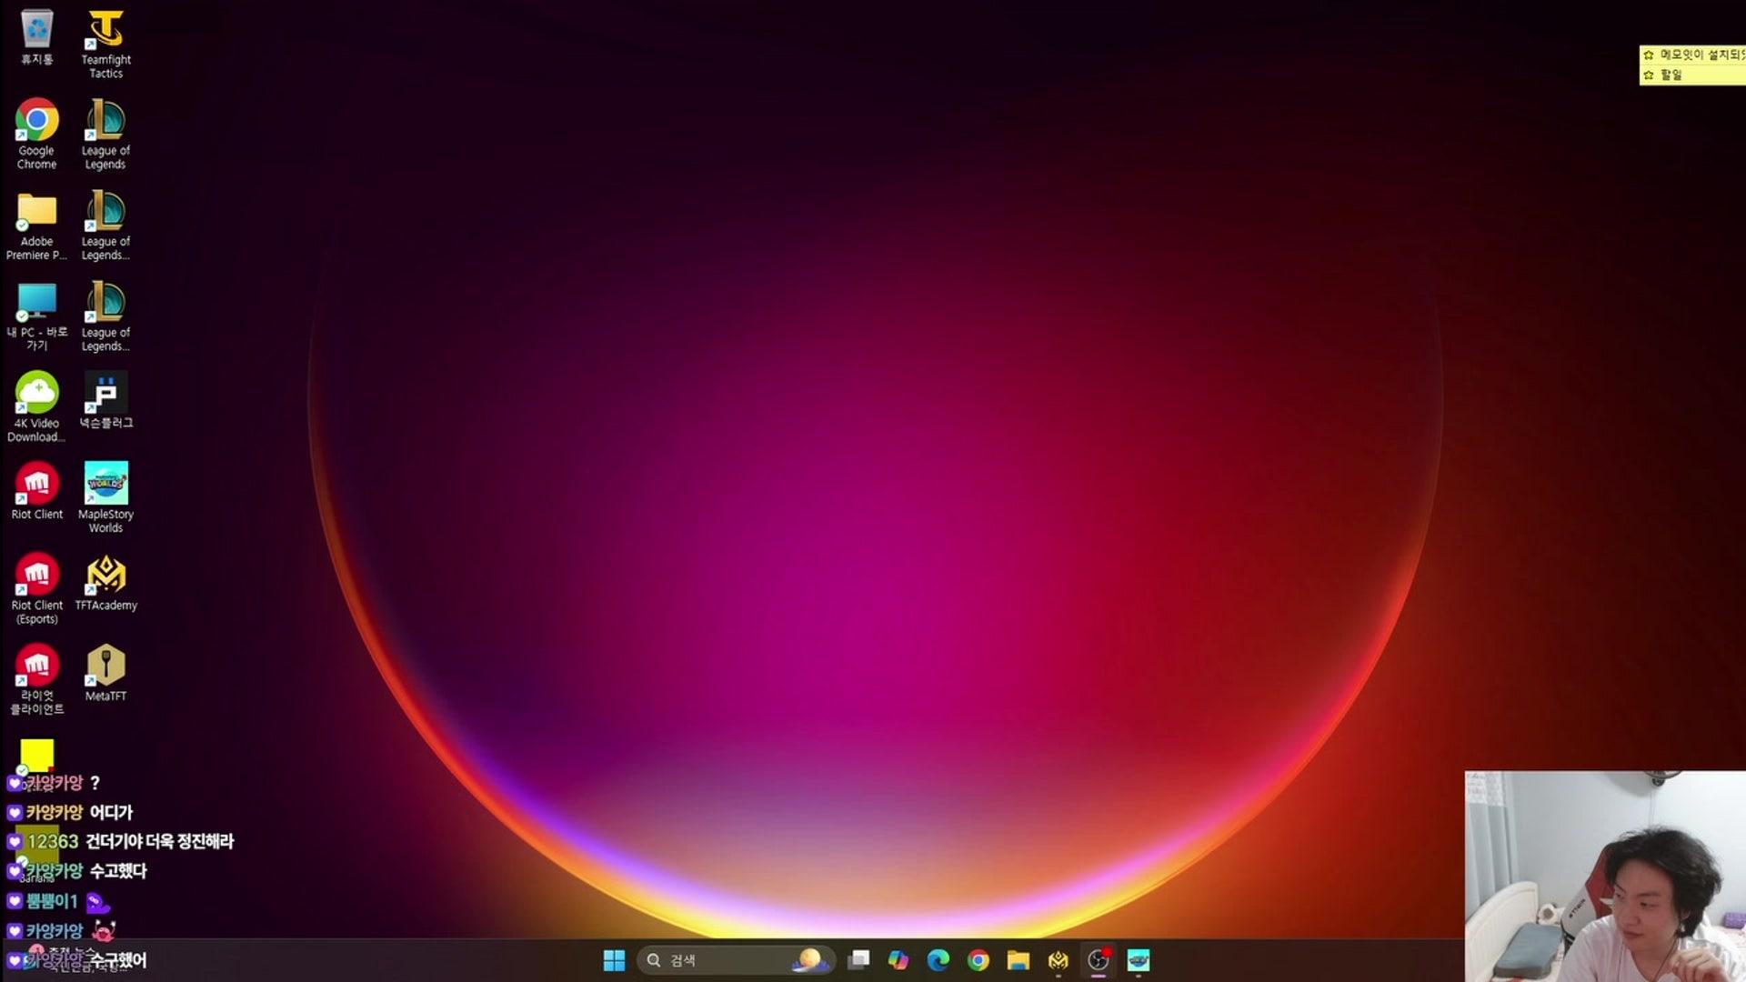
Task: Select the 내 PC - 바로 가기 desktop icon
Action: coord(36,316)
